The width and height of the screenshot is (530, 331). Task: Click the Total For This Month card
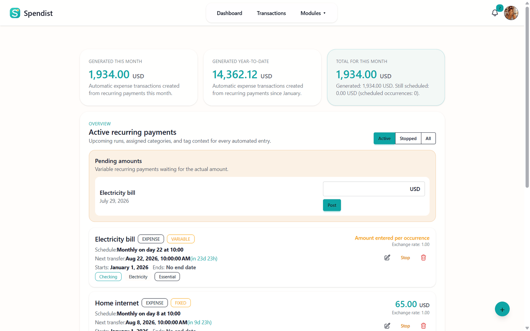pyautogui.click(x=386, y=77)
